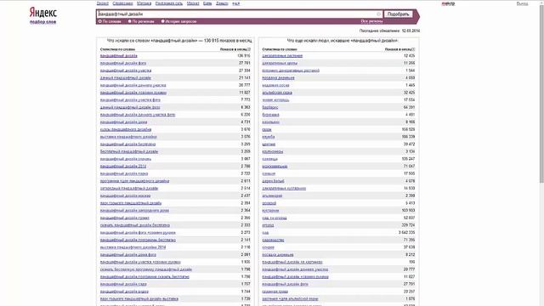Click the Яндекс logo
Viewport: 544px width, 306px height.
(43, 13)
